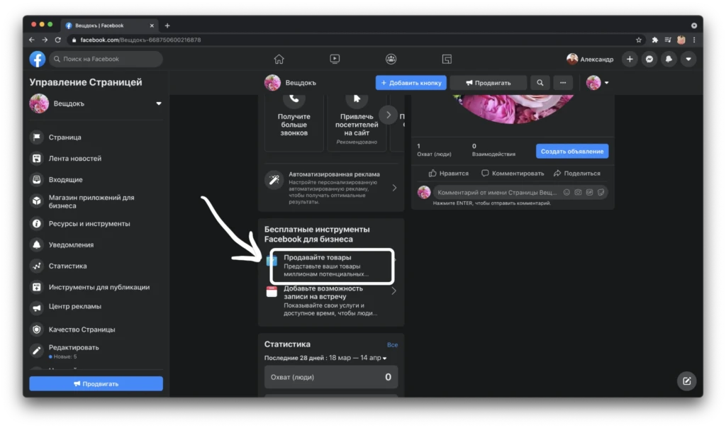Focus the Комментарий от имени Страницы field
The width and height of the screenshot is (726, 428).
497,193
